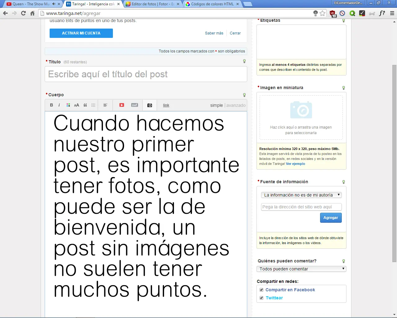The height and width of the screenshot is (318, 397).
Task: Show the help bulb for Quiénes pueden comentar
Action: (x=343, y=261)
